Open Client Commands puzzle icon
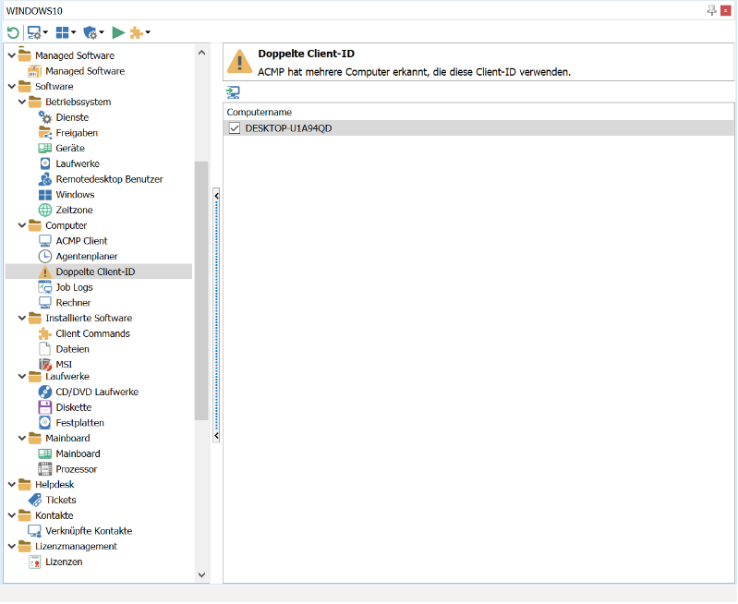This screenshot has width=738, height=604. 45,333
